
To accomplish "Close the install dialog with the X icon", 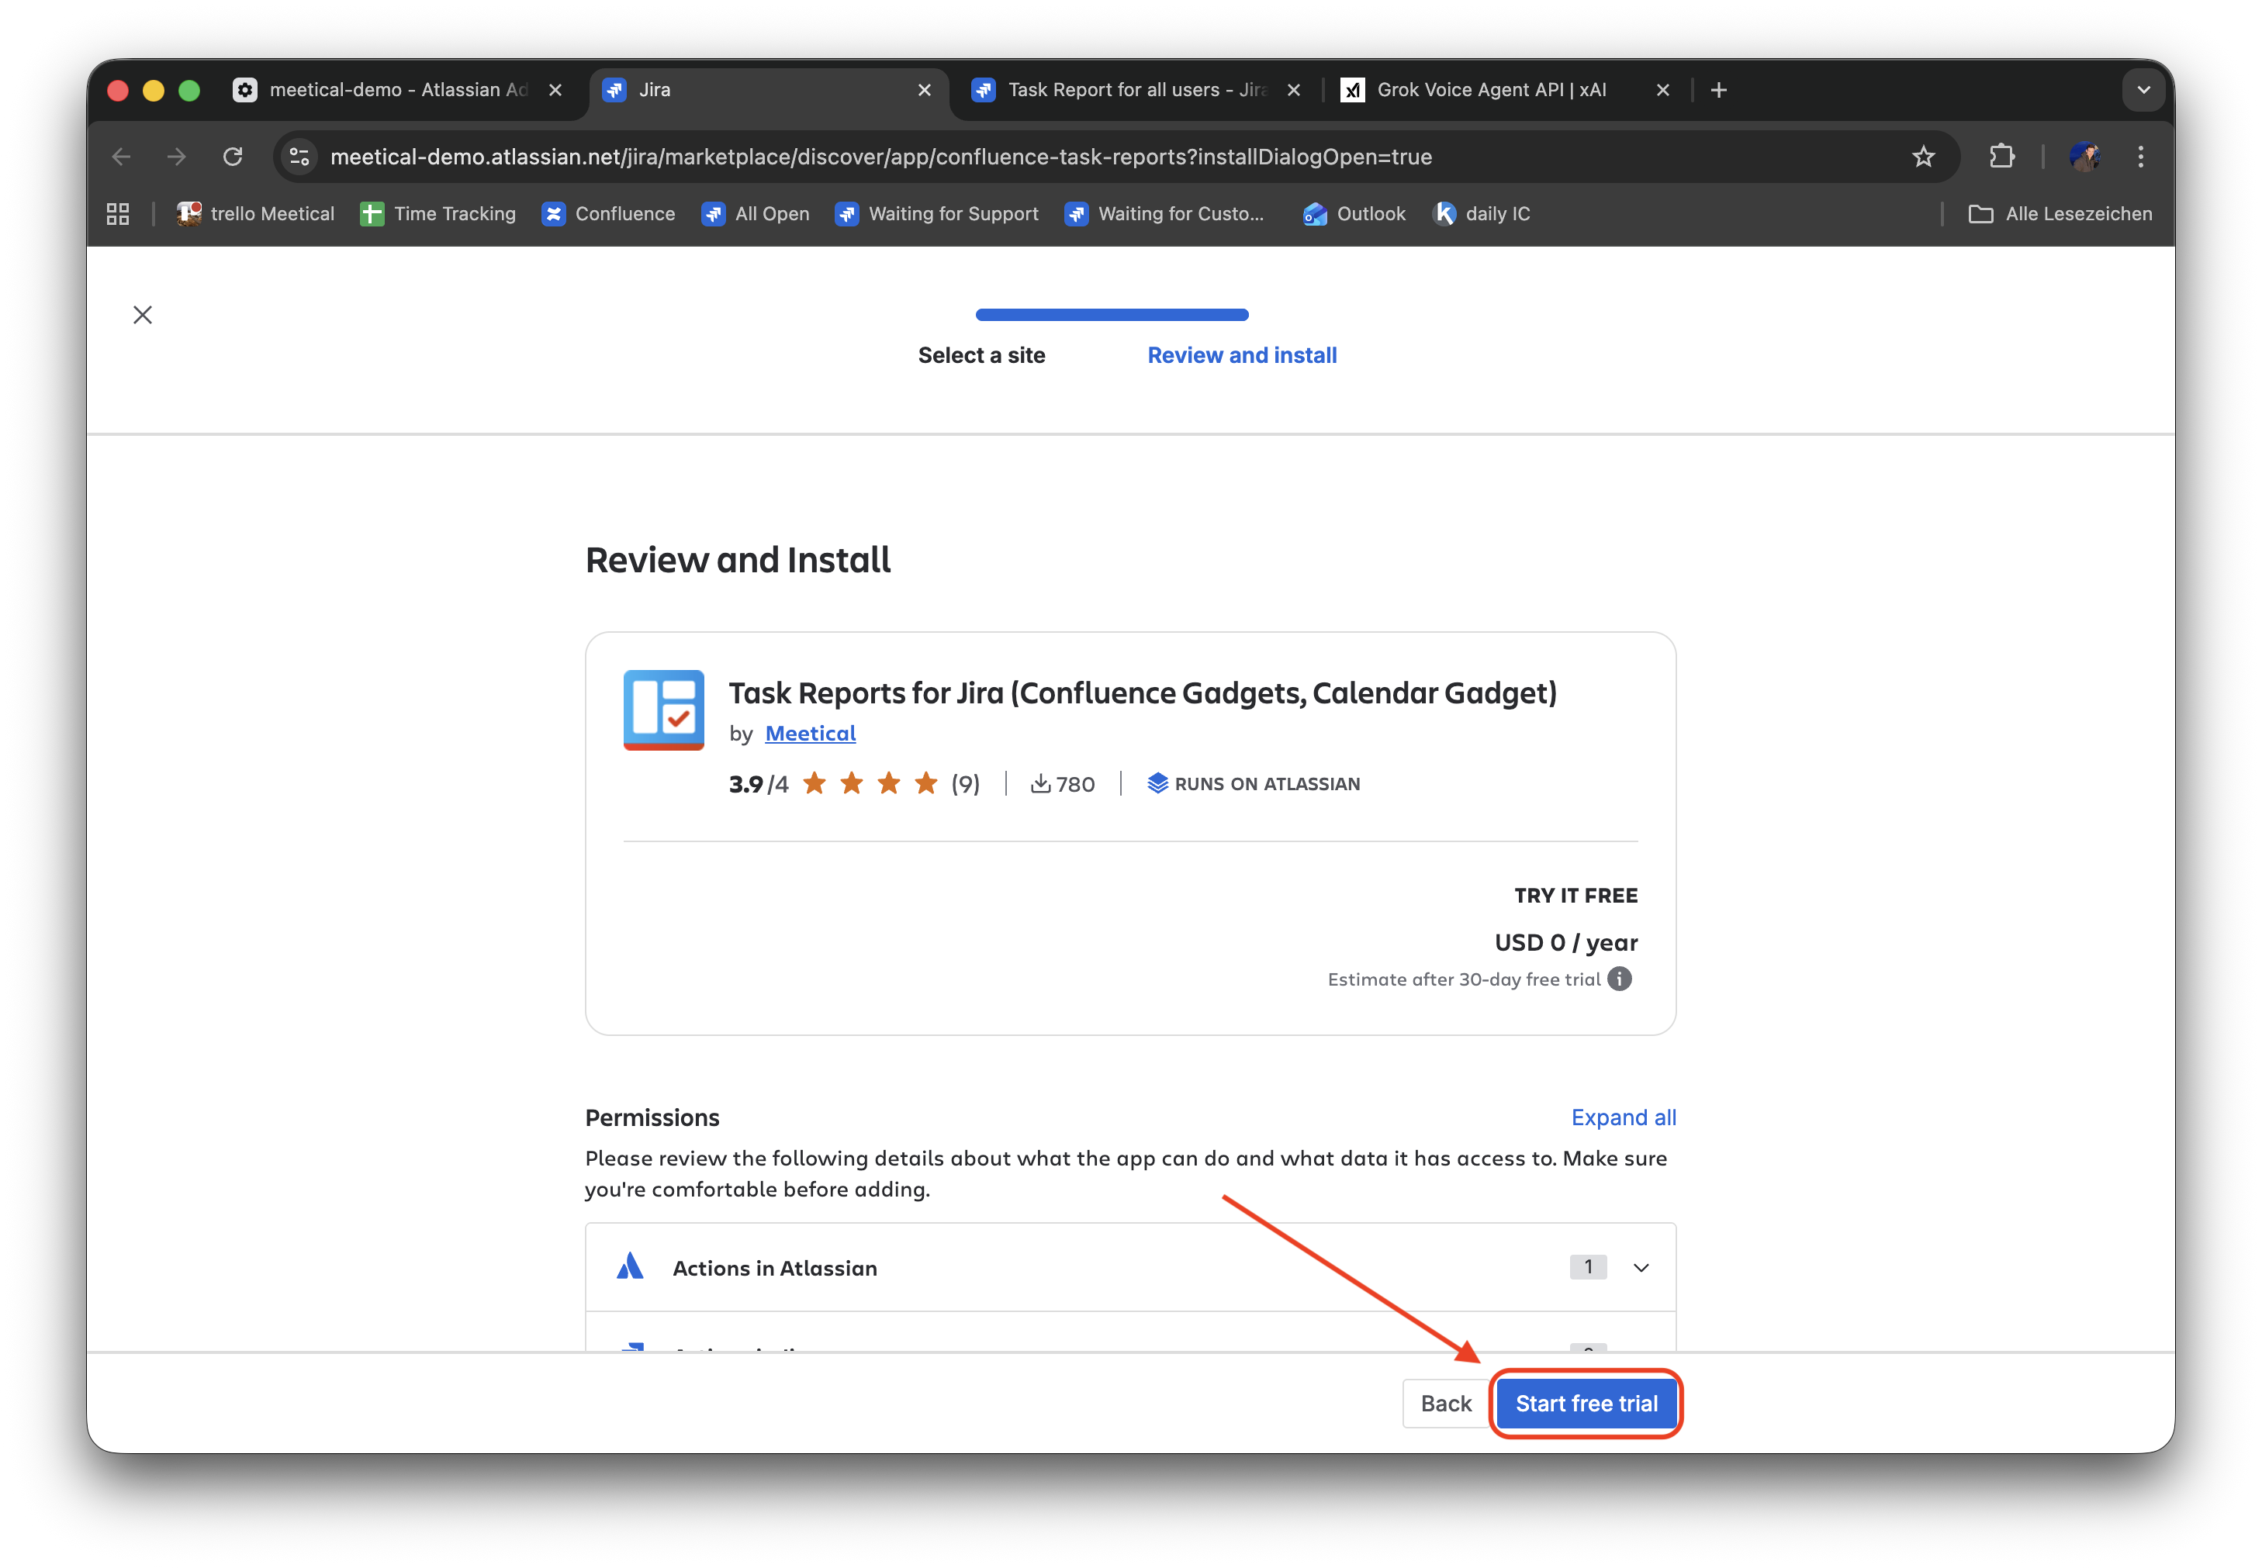I will pos(143,314).
